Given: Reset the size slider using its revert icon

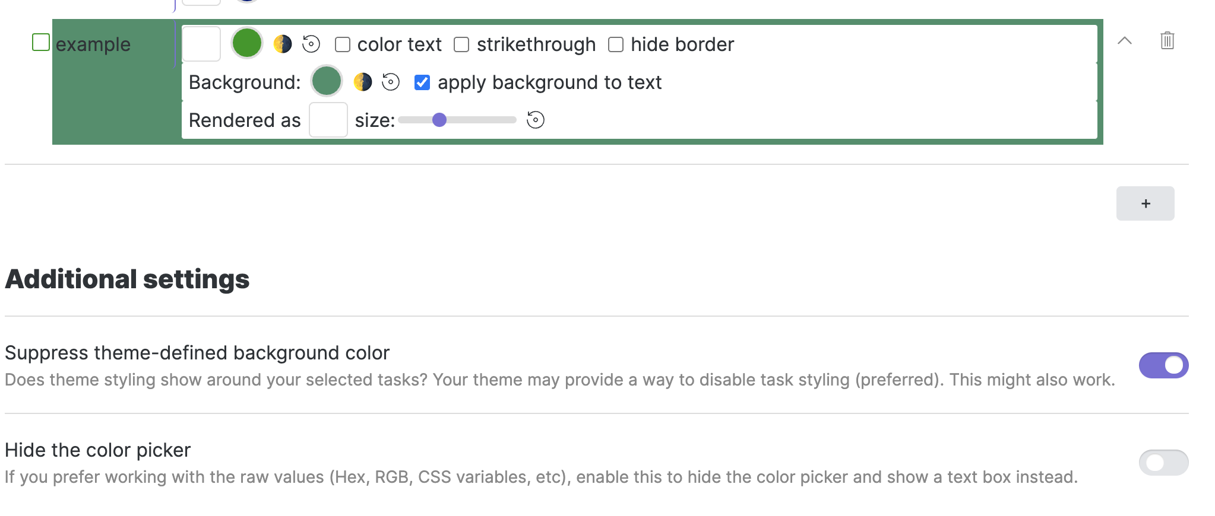Looking at the screenshot, I should 535,120.
